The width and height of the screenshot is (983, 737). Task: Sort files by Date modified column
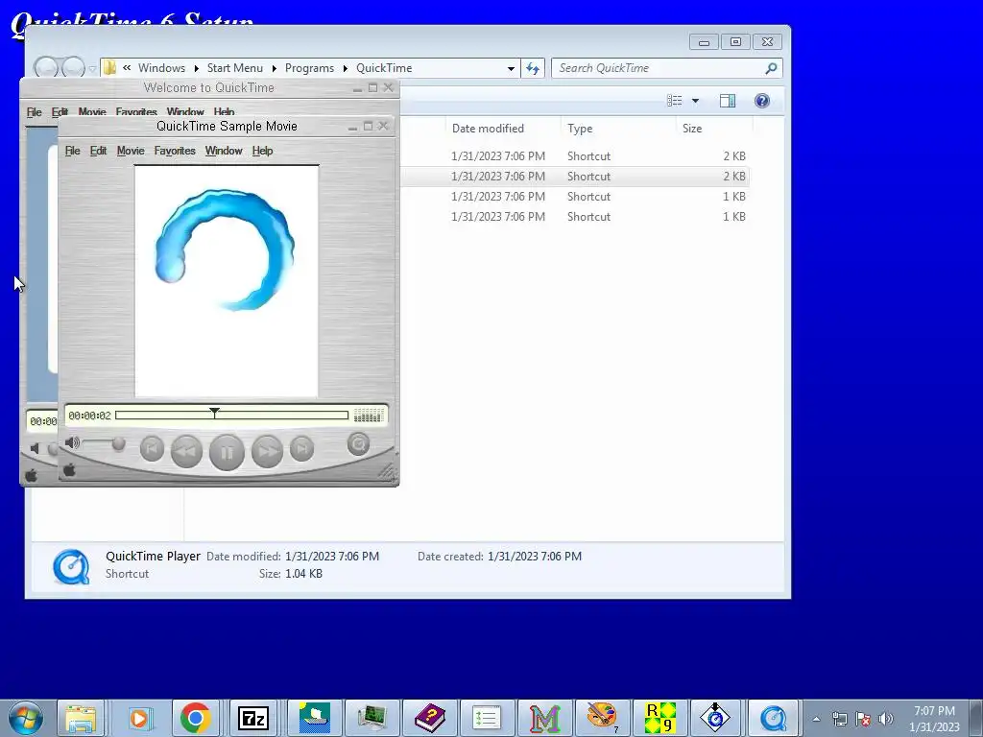click(x=503, y=129)
